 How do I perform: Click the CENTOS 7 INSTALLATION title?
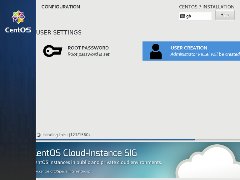point(207,7)
